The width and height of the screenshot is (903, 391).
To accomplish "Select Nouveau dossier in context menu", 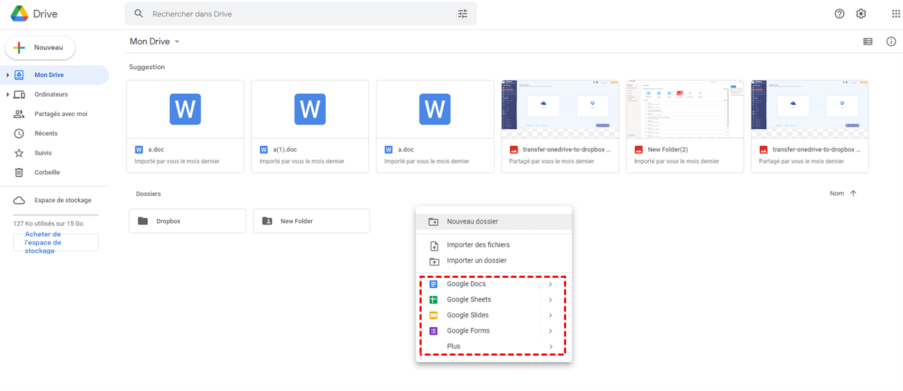I will (x=472, y=222).
